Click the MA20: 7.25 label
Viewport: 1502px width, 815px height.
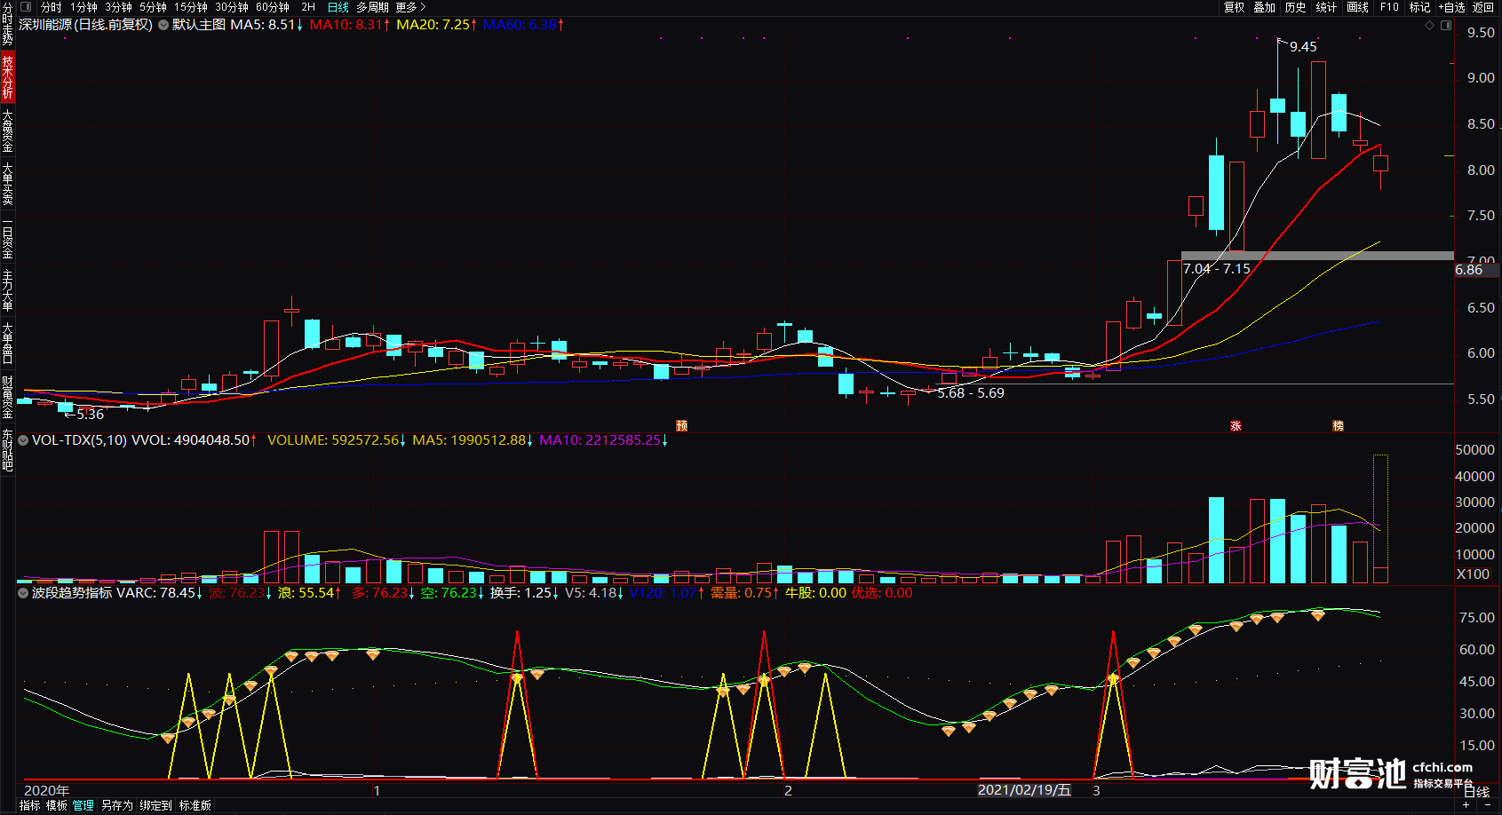tap(436, 25)
